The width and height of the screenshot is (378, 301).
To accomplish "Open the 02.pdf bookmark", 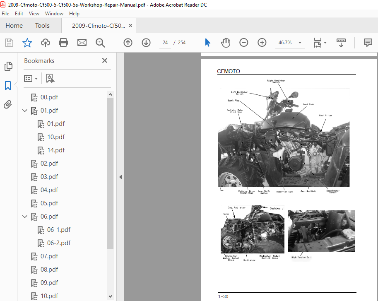I will point(49,164).
